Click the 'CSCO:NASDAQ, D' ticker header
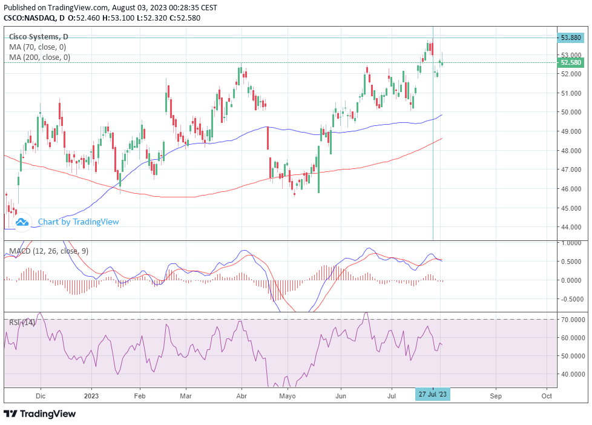The height and width of the screenshot is (425, 592). pos(34,18)
